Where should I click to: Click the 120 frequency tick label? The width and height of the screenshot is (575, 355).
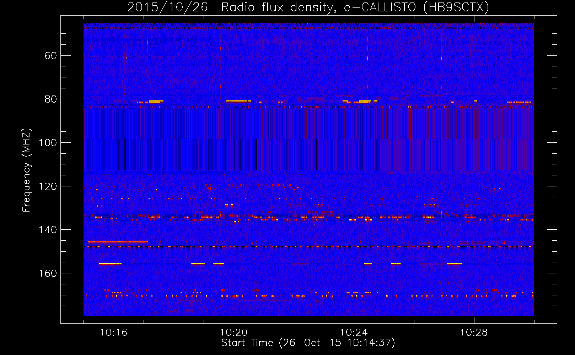click(x=48, y=186)
